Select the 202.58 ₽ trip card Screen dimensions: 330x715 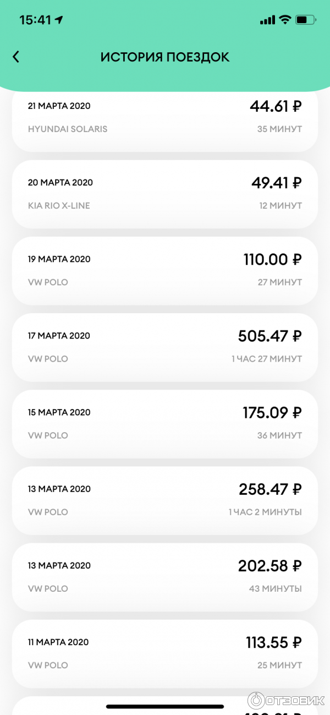[x=165, y=576]
